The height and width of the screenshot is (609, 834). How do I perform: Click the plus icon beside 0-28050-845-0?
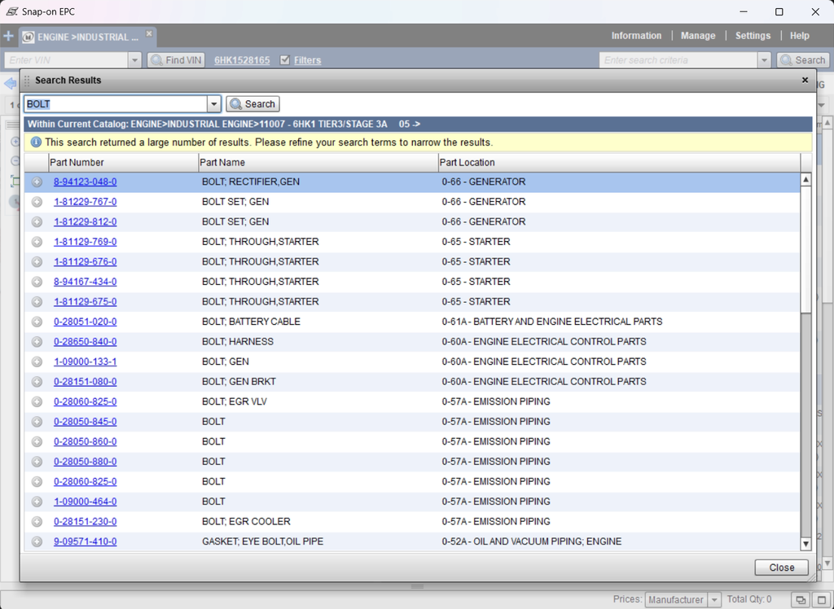[37, 422]
